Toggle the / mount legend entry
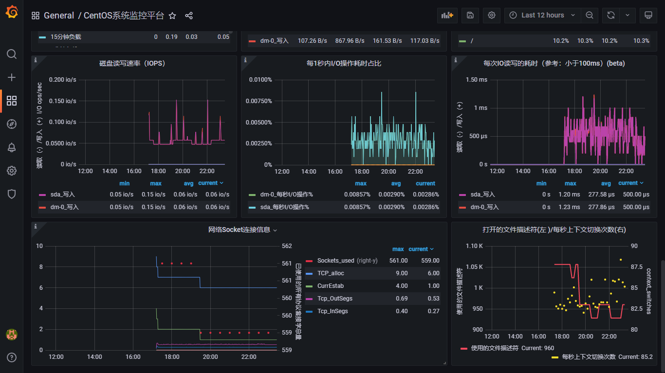This screenshot has width=665, height=373. click(x=472, y=41)
